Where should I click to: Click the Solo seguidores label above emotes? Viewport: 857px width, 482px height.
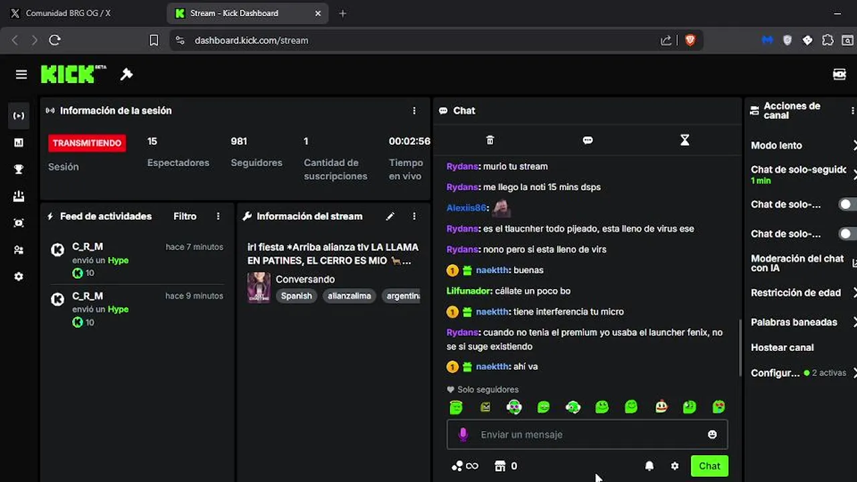coord(483,390)
